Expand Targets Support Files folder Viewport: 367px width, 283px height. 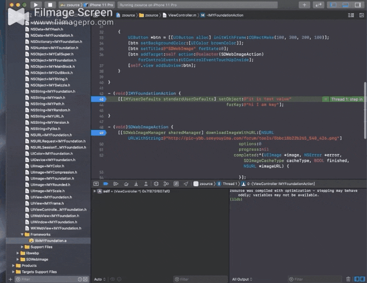tap(13, 272)
